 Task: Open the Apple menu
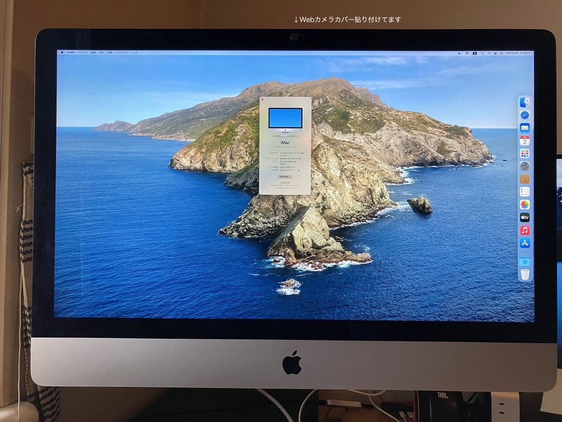pos(62,53)
